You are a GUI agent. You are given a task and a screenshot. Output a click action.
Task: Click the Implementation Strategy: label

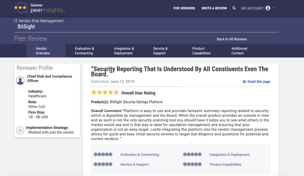[x=47, y=128]
